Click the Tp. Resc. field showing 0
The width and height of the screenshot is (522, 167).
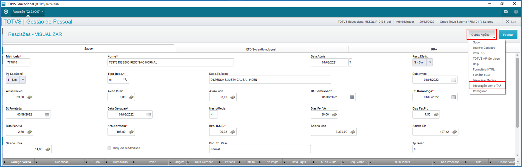click(x=417, y=149)
